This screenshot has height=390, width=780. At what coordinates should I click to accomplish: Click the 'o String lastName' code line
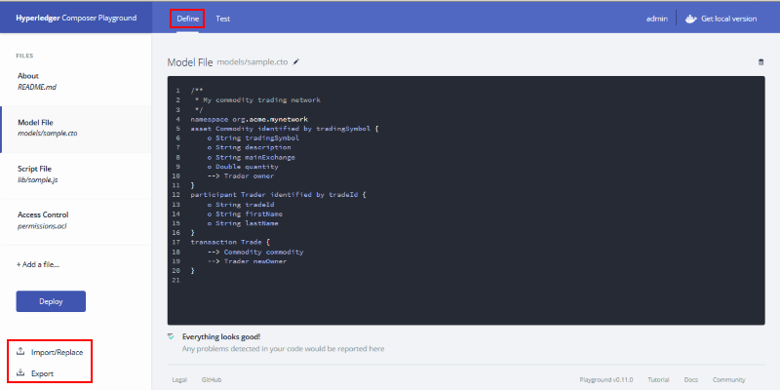pyautogui.click(x=243, y=223)
